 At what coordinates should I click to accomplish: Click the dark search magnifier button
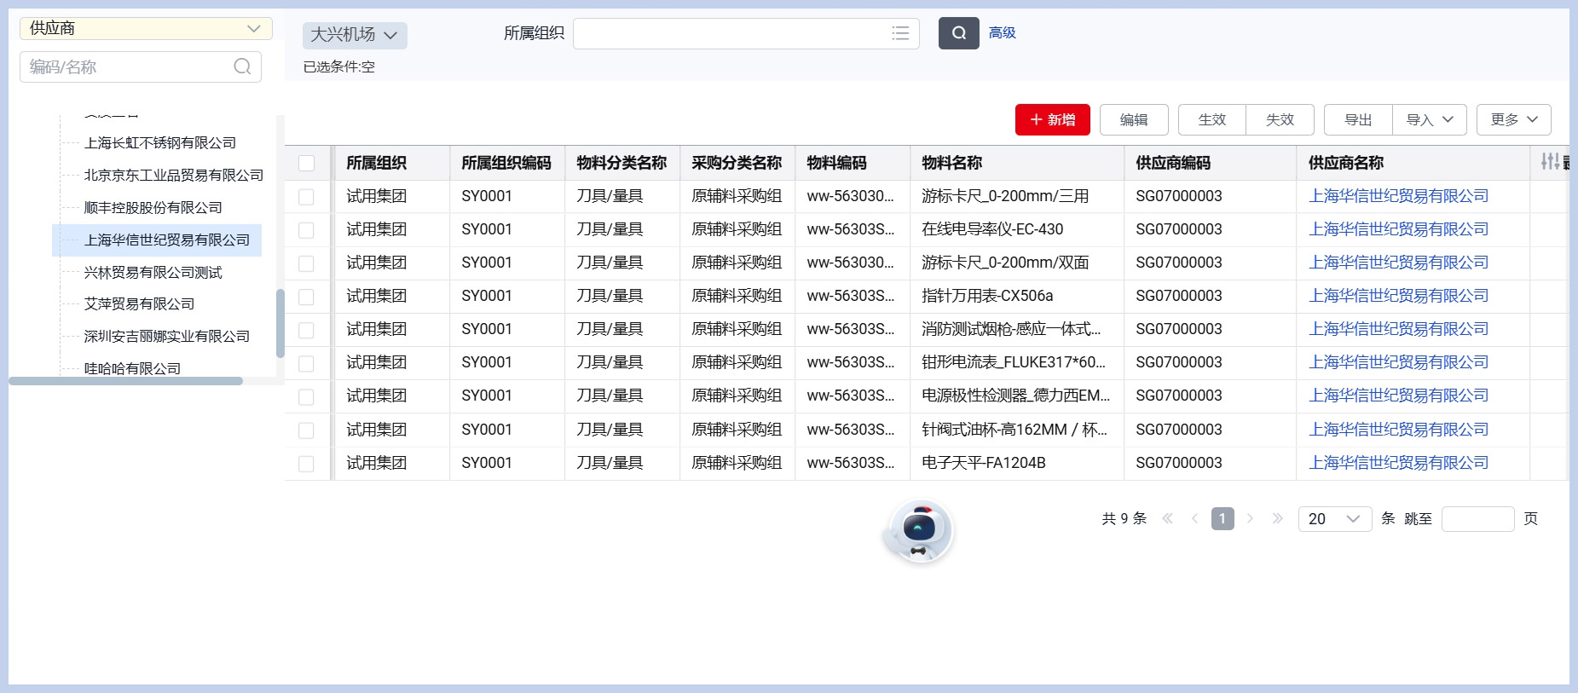[x=958, y=33]
